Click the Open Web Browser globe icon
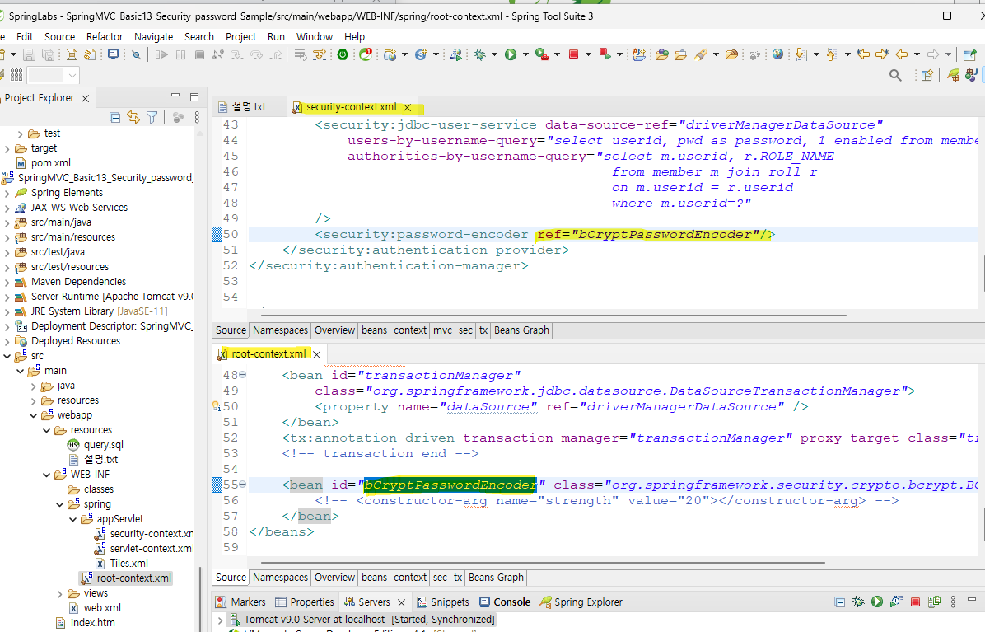 (x=777, y=54)
